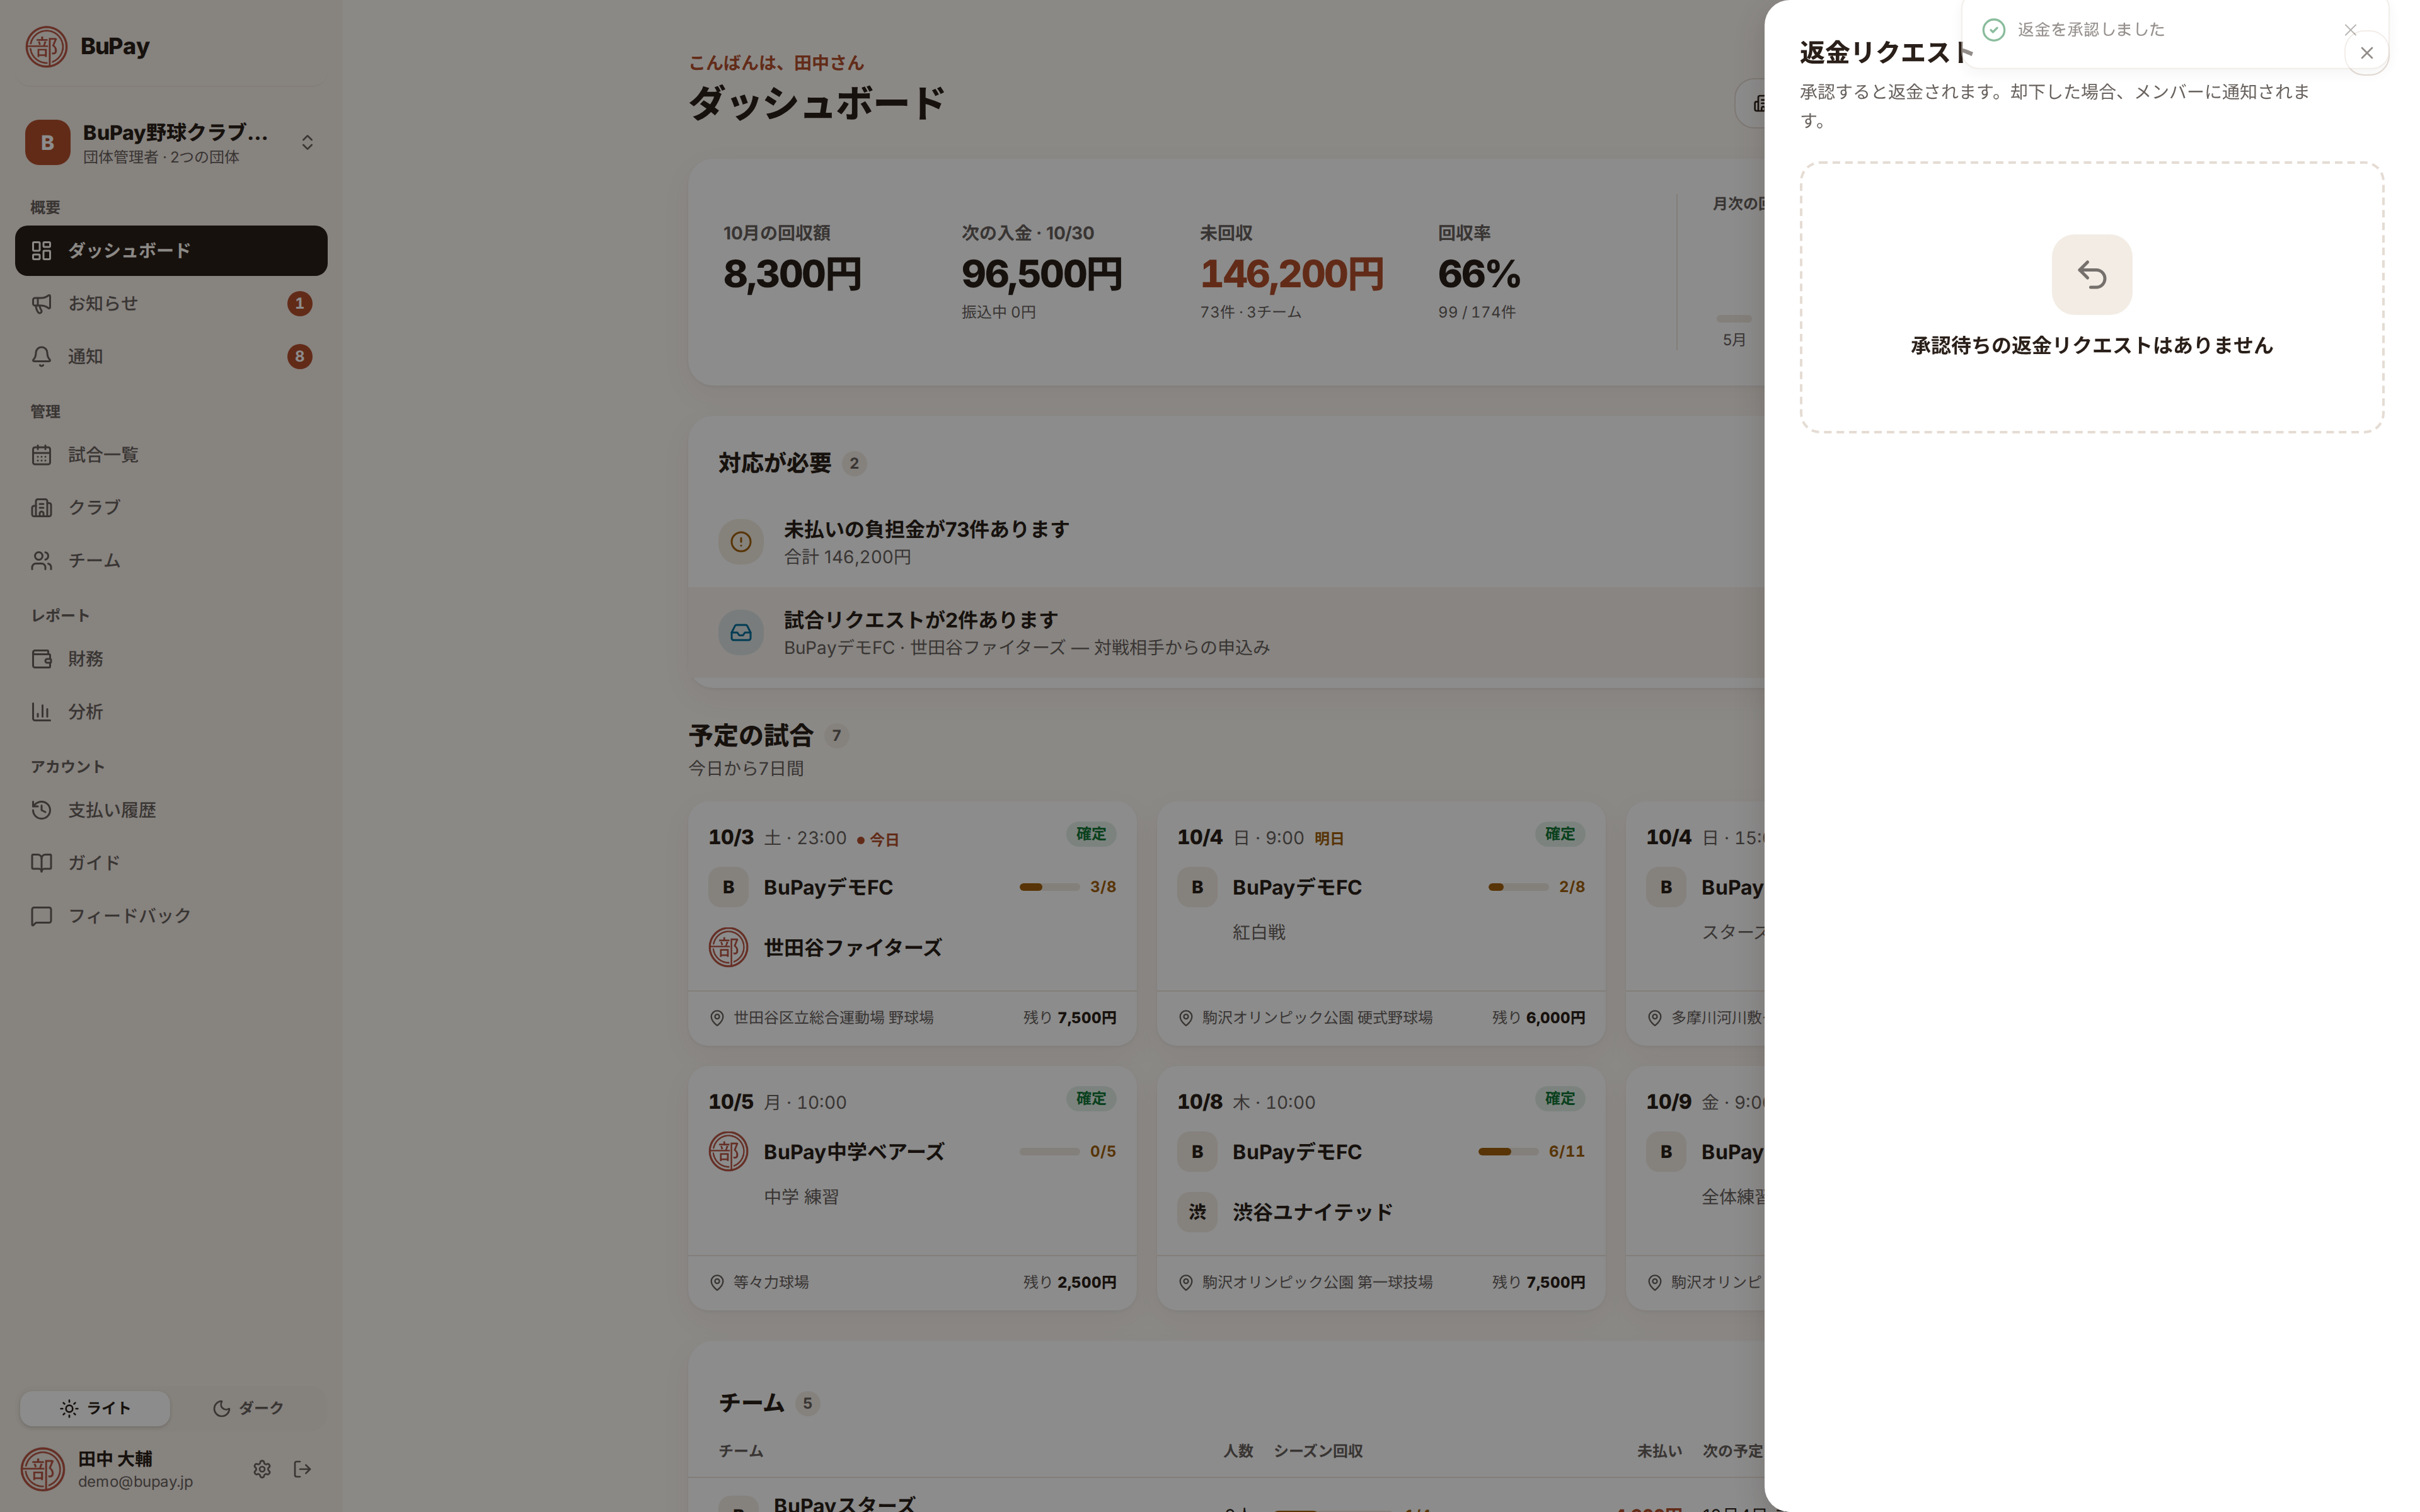The width and height of the screenshot is (2420, 1512).
Task: Dismiss the 返金を承認しました toast notification
Action: (x=2350, y=30)
